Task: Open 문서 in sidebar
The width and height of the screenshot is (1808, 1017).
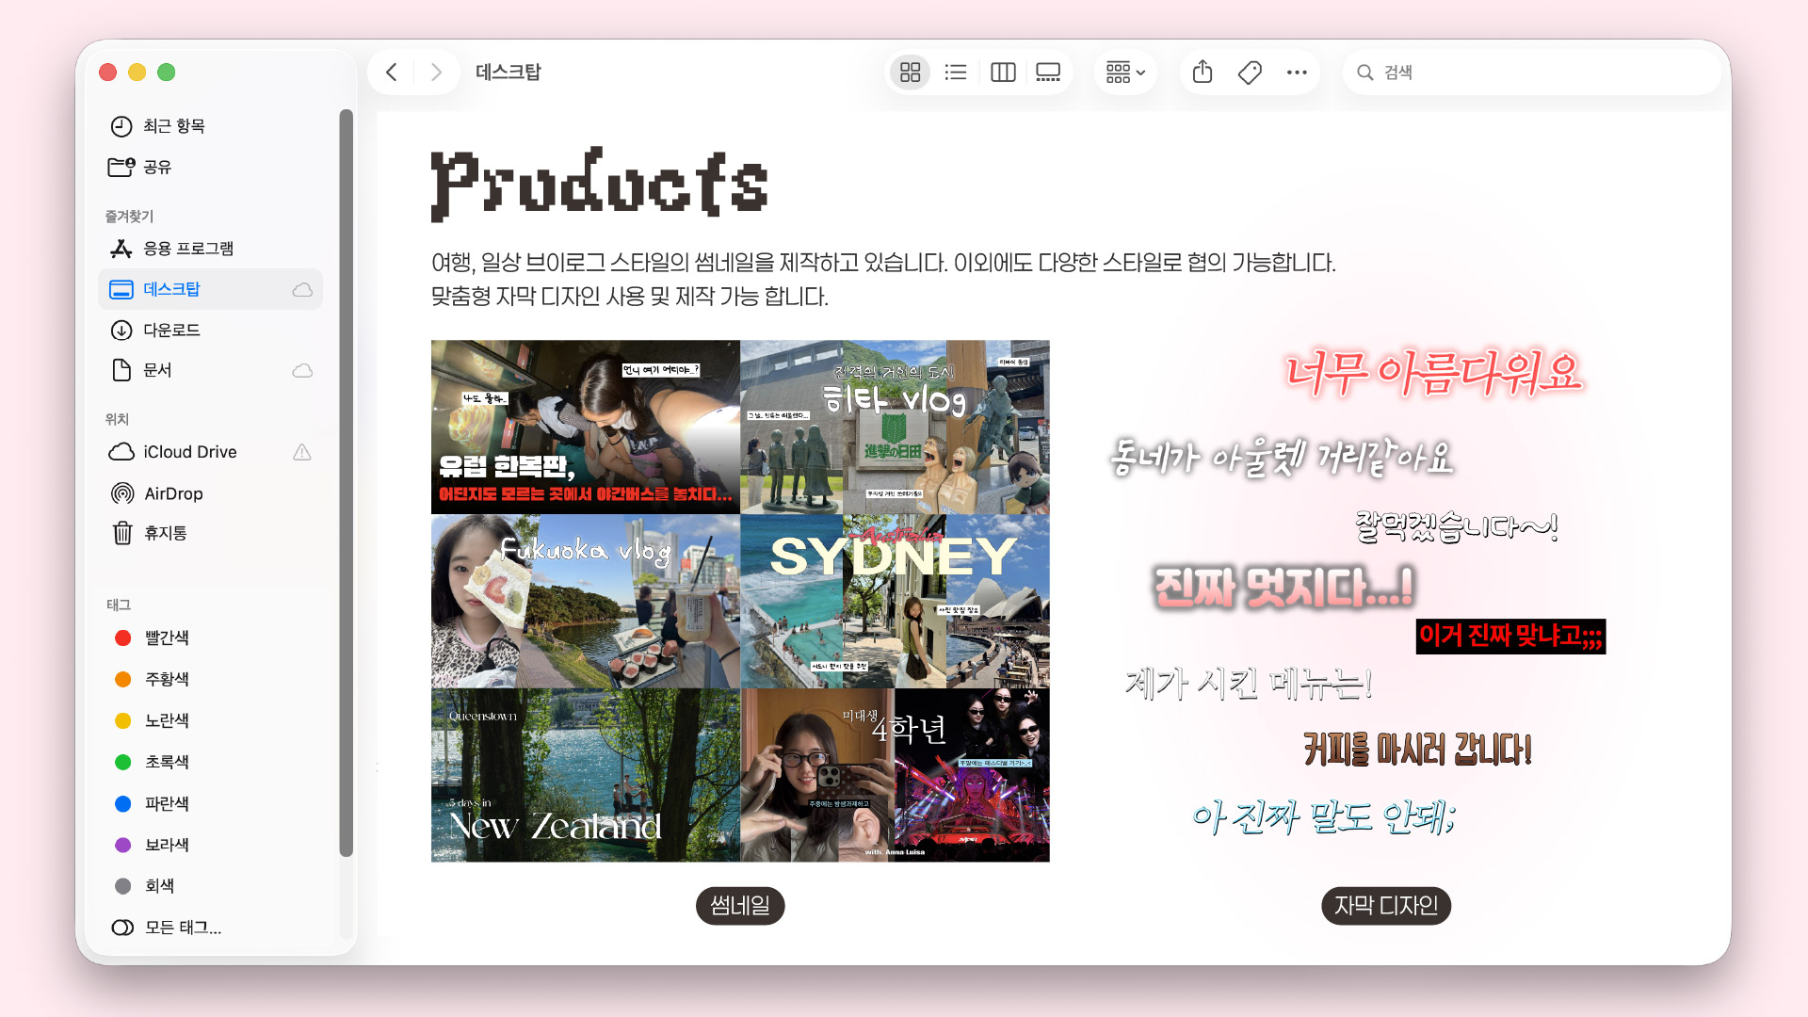Action: (210, 371)
